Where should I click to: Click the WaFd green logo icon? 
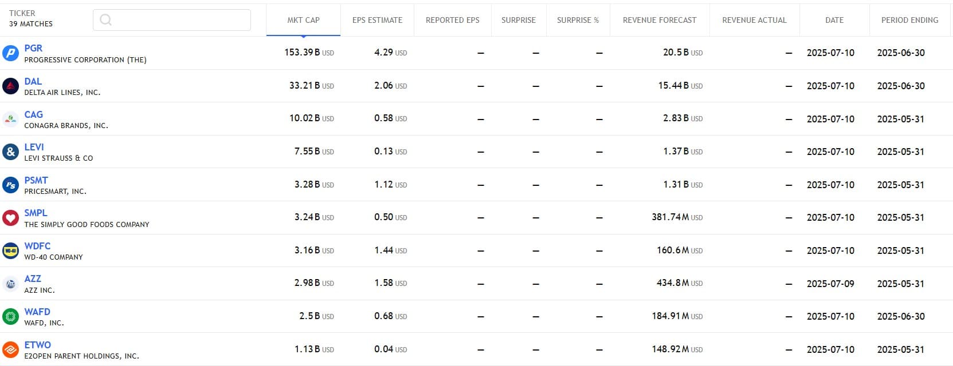[10, 317]
